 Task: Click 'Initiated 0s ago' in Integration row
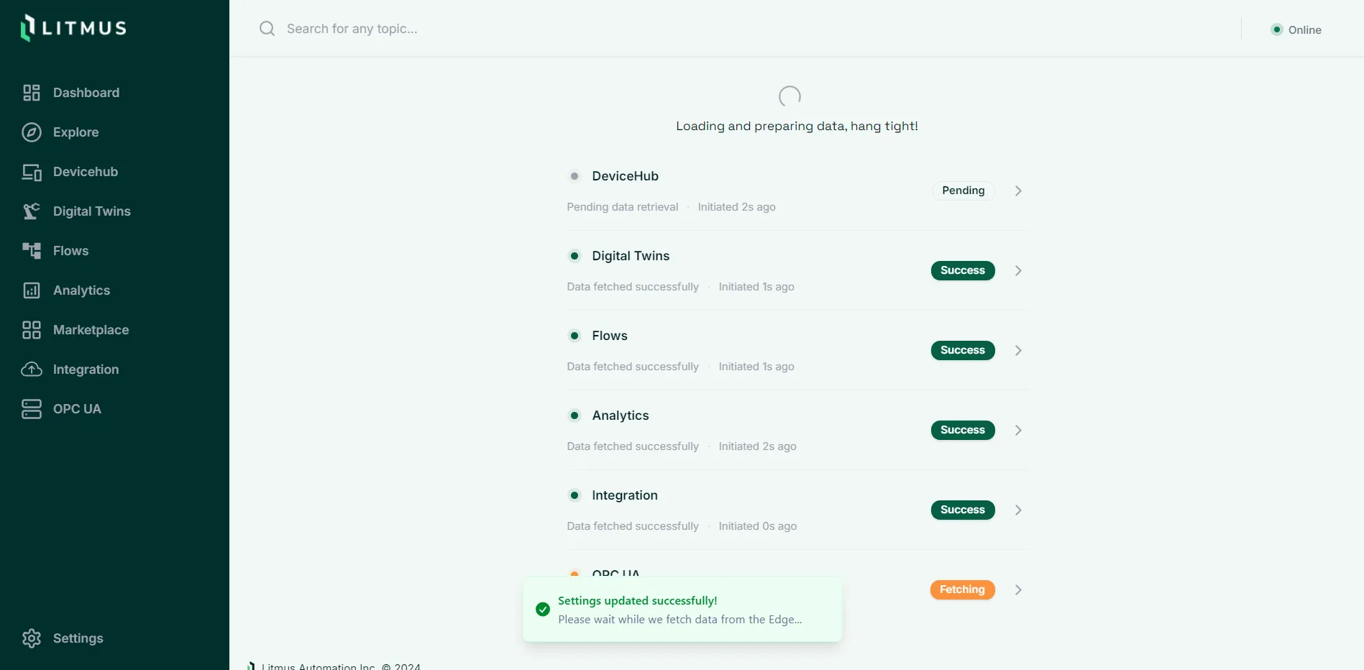point(758,526)
